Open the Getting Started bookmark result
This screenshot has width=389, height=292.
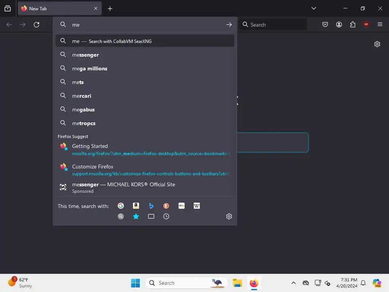pos(145,150)
